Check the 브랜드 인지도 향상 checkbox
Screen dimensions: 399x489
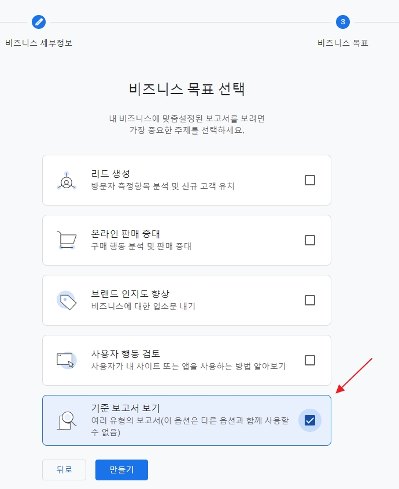point(310,300)
